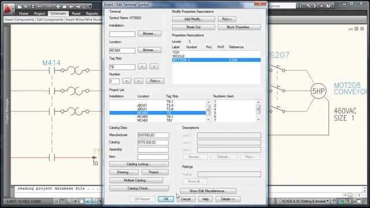Click the Project Manager icon in quick access toolbar
This screenshot has height=208, width=370.
(64, 6)
